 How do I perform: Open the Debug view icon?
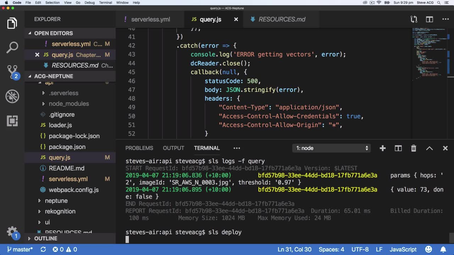12,96
